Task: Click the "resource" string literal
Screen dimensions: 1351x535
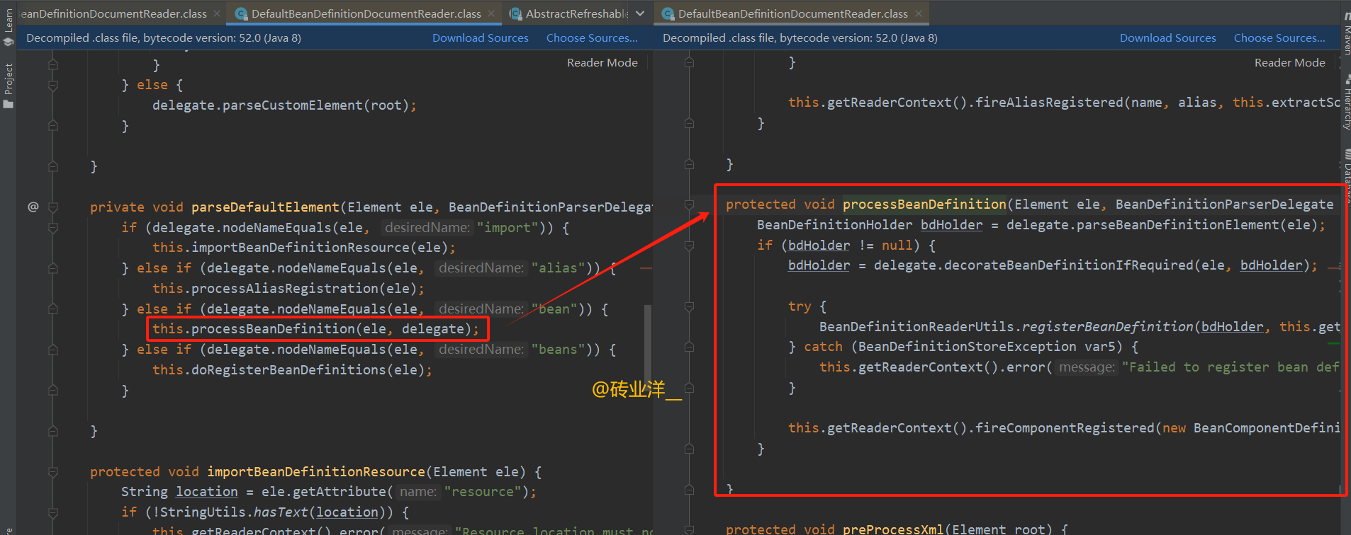Action: tap(483, 492)
